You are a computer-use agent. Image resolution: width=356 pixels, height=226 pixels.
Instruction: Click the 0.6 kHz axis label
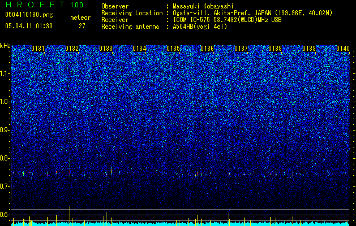click(5, 215)
